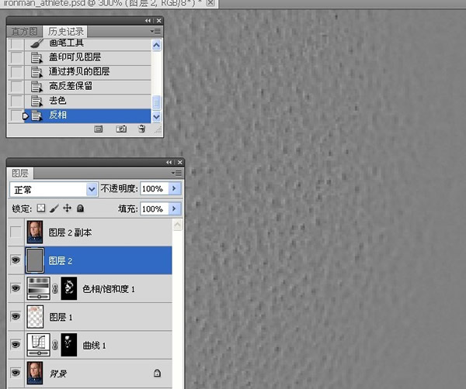
Task: Set history brush source at 高反差保留
Action: (x=16, y=87)
